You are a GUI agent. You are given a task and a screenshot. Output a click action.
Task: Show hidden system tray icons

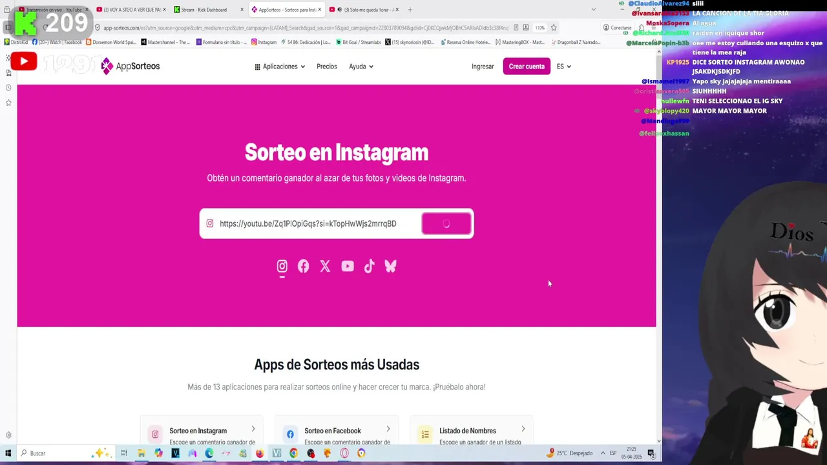tap(603, 453)
